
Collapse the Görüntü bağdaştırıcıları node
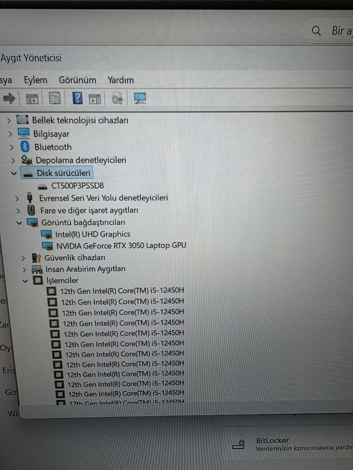(x=19, y=223)
